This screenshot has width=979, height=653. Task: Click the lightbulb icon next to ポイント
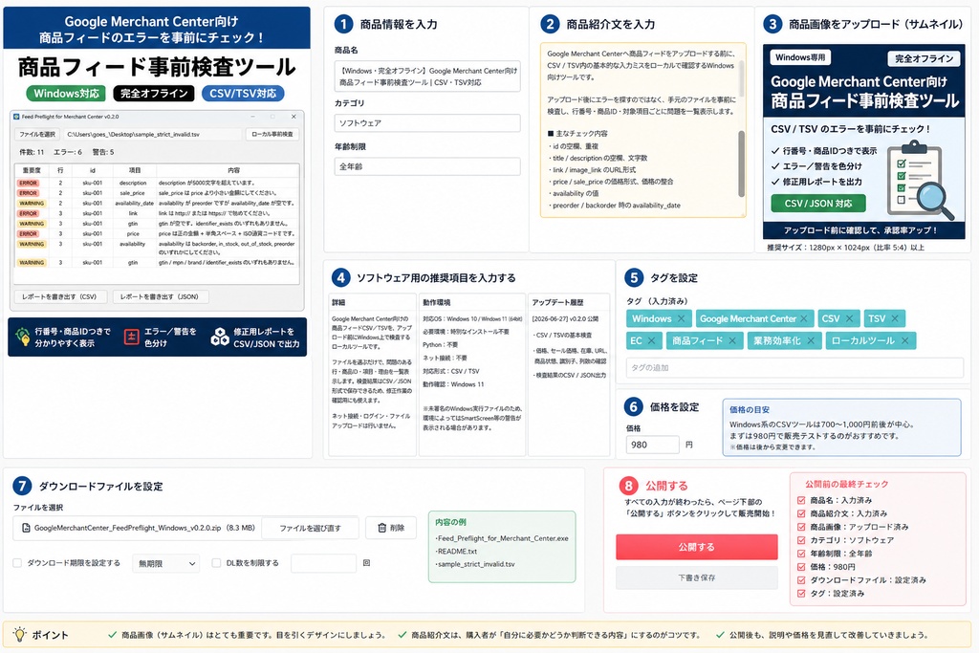[x=19, y=634]
